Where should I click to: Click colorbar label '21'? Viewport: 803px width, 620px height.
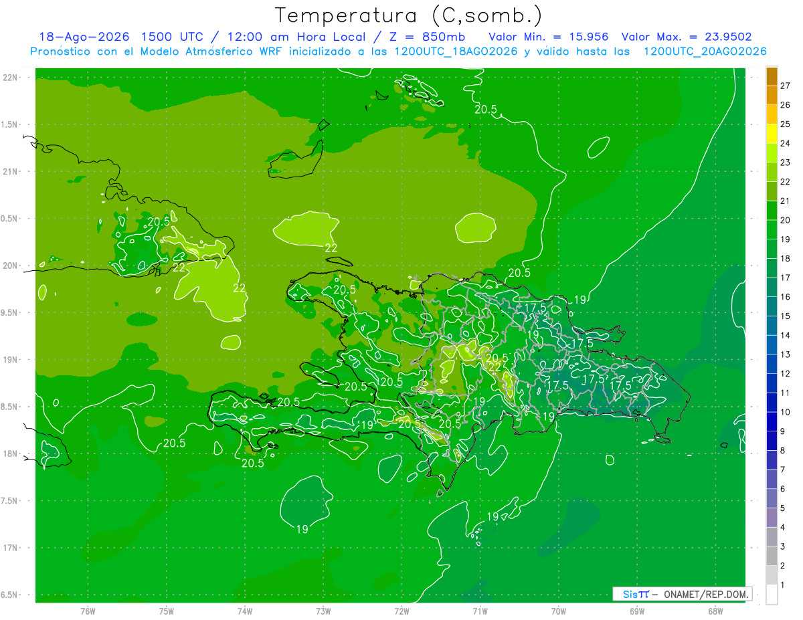[785, 201]
